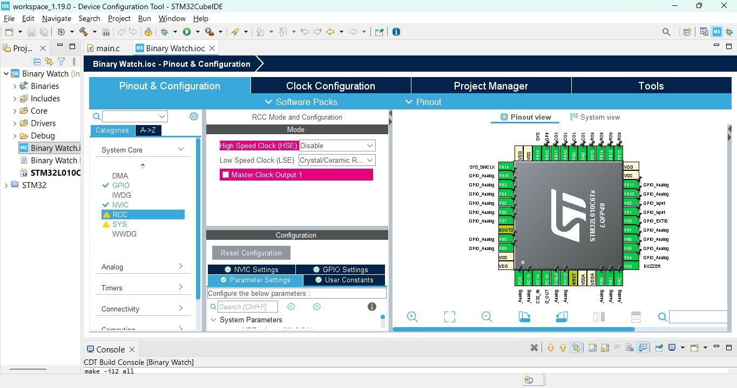The width and height of the screenshot is (737, 388).
Task: Select RCC in System Core list
Action: [x=143, y=214]
